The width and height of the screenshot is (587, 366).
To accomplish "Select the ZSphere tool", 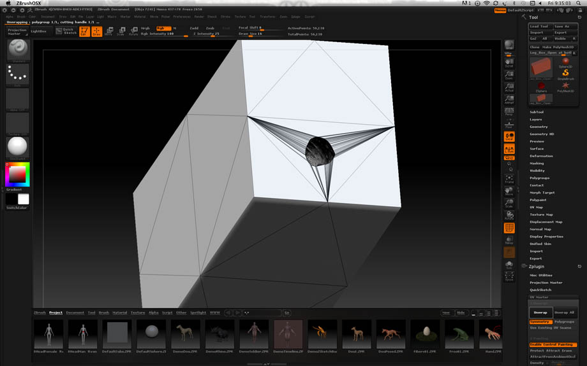I will pos(541,87).
